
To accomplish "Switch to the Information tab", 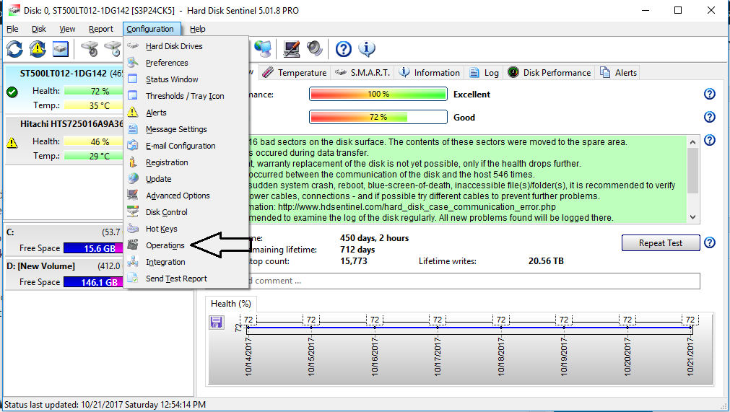I will point(429,73).
